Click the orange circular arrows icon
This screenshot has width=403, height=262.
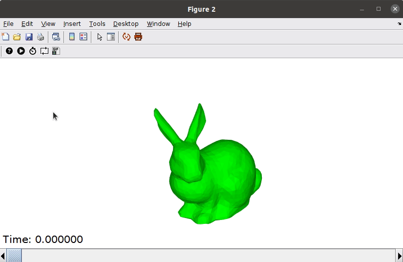(127, 37)
